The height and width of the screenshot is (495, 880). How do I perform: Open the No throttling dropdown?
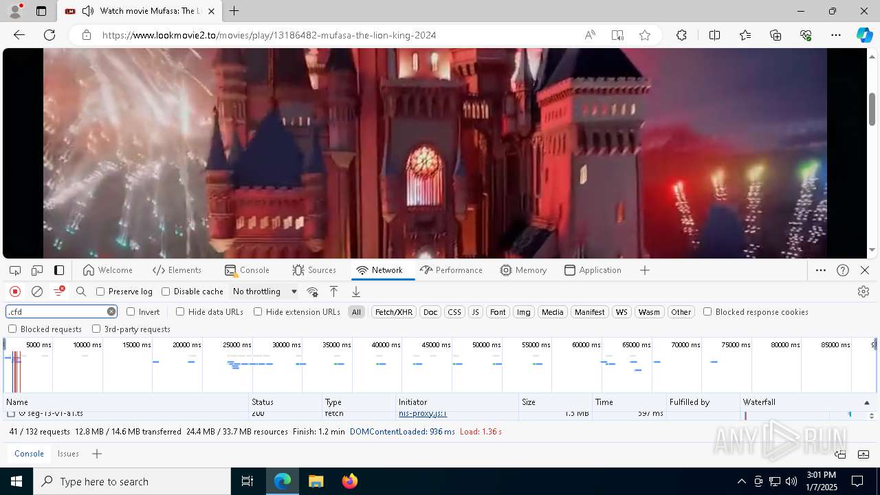click(x=265, y=291)
